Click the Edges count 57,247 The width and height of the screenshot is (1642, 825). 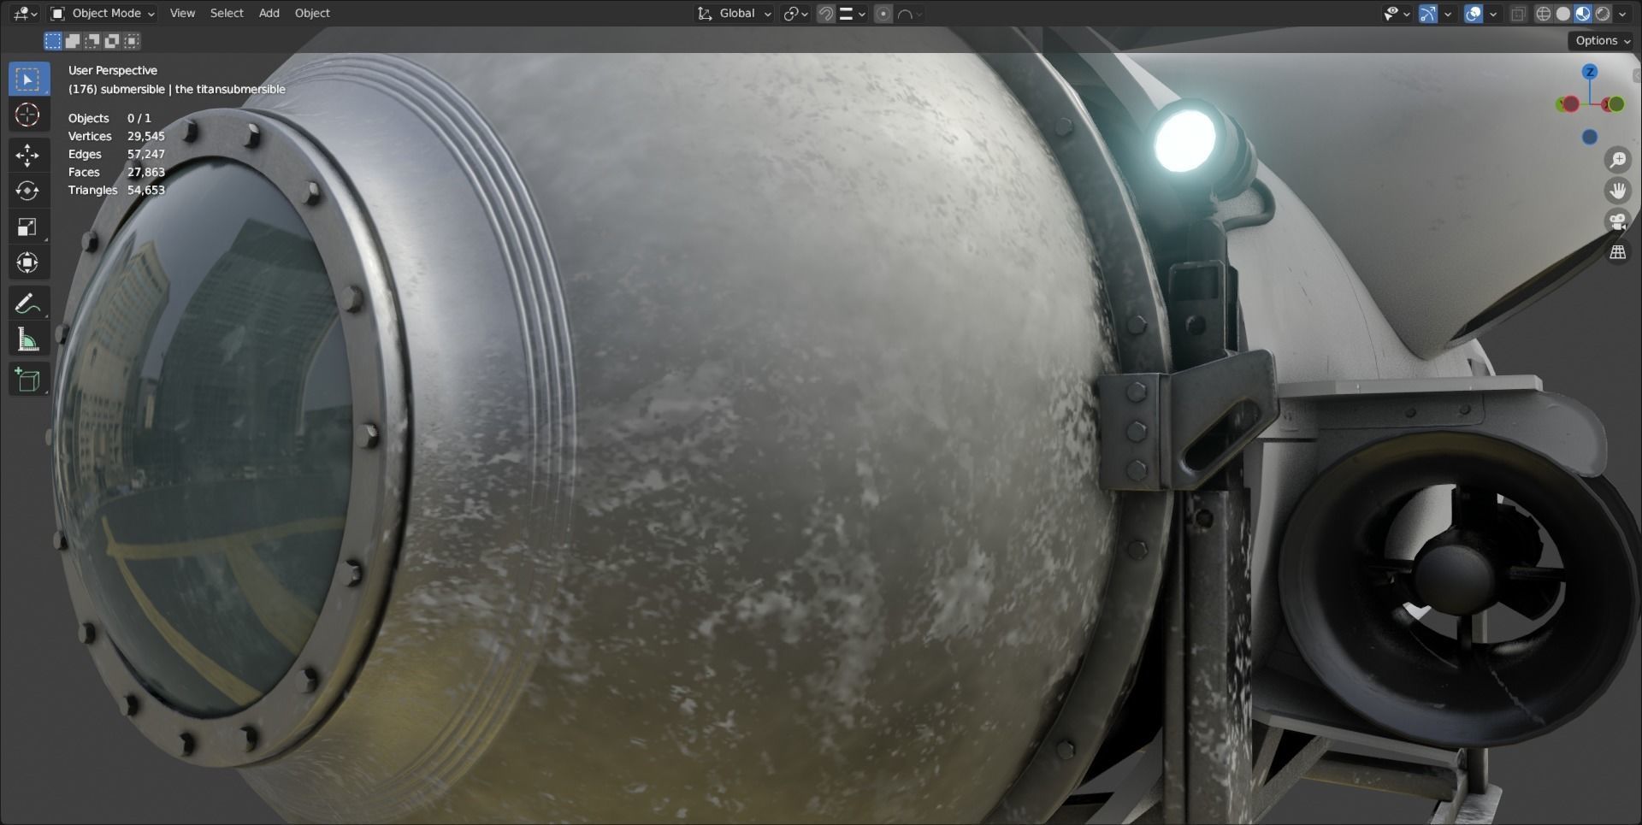tap(146, 154)
